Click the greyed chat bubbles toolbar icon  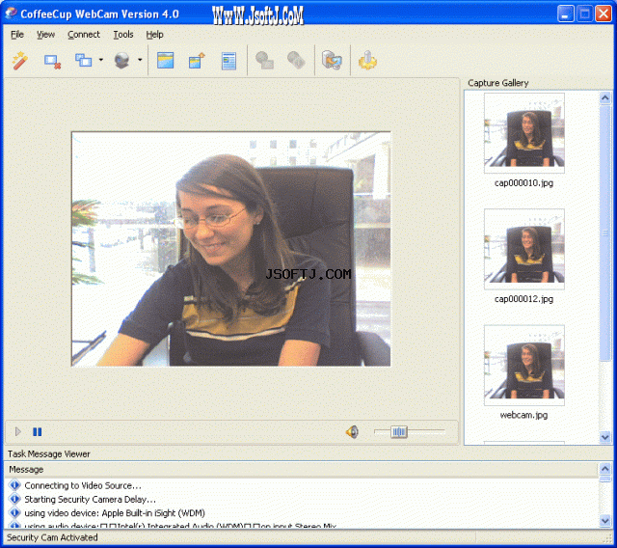[264, 60]
